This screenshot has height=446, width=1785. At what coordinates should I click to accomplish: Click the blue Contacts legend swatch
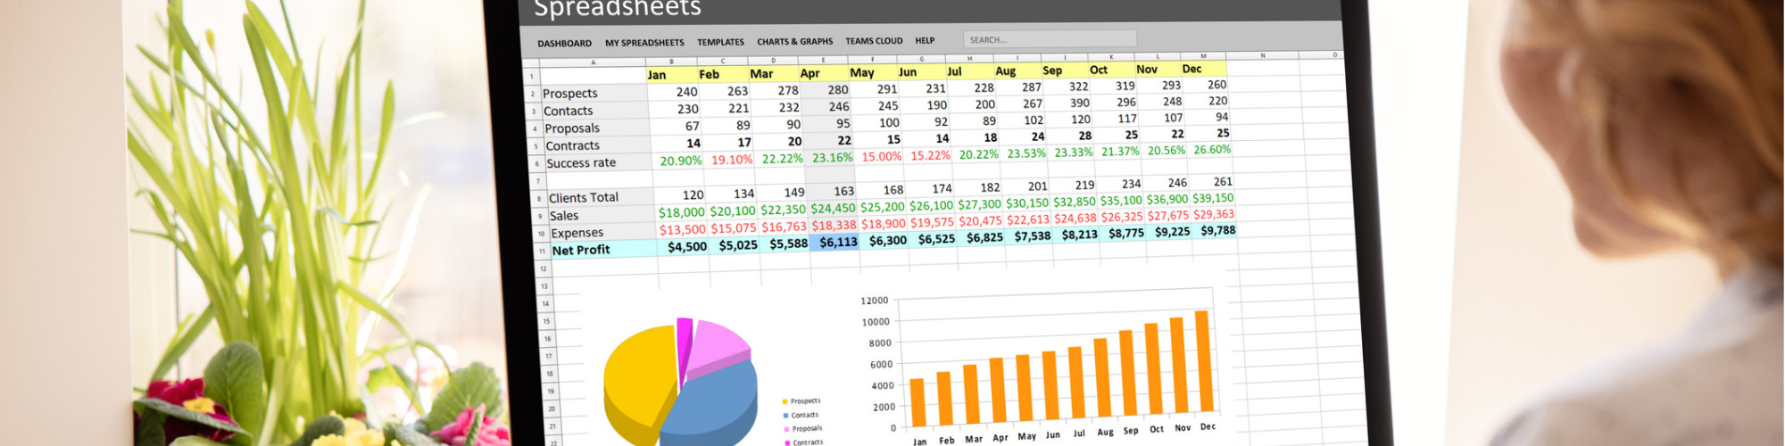(x=785, y=415)
